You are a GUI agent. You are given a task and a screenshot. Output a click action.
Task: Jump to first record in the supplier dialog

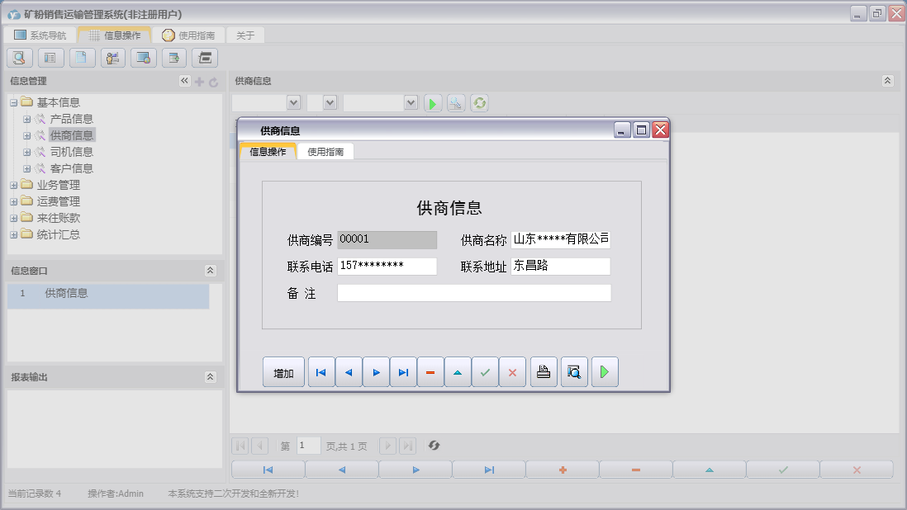[321, 372]
